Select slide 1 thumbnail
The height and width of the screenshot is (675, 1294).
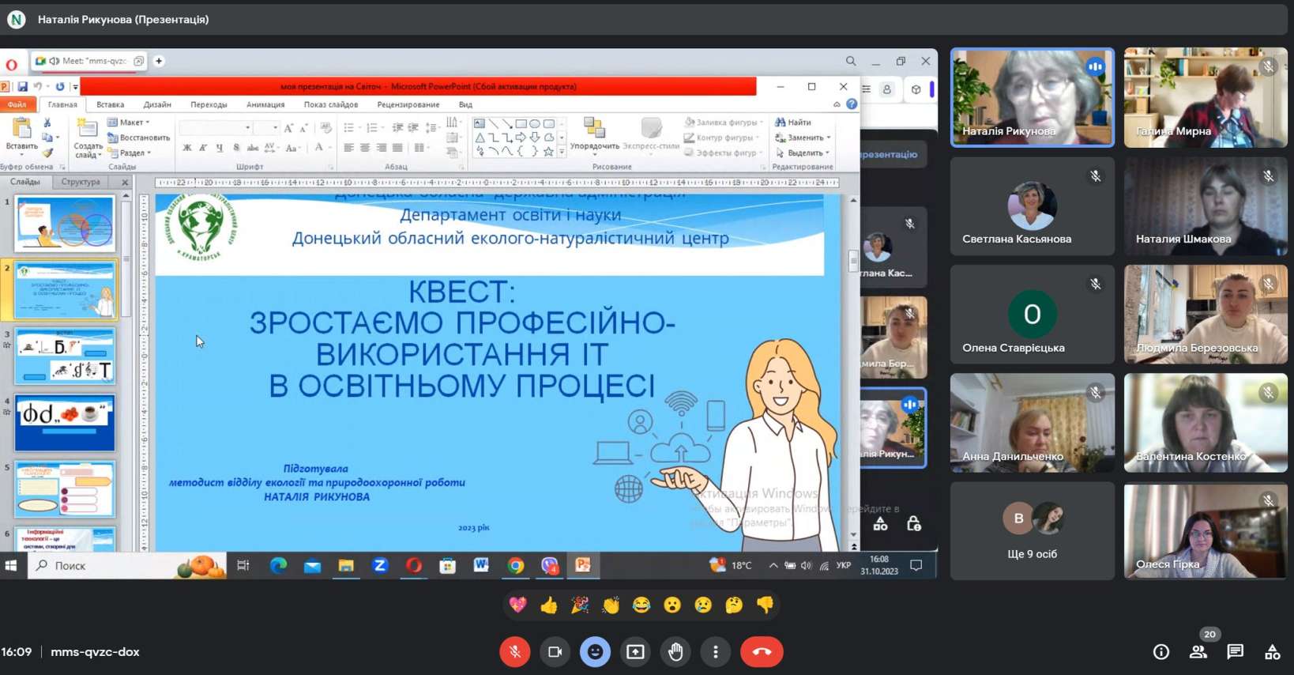(x=65, y=223)
